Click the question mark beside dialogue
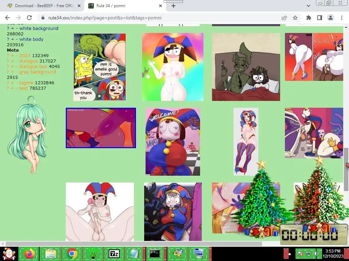The width and height of the screenshot is (349, 261). click(8, 61)
